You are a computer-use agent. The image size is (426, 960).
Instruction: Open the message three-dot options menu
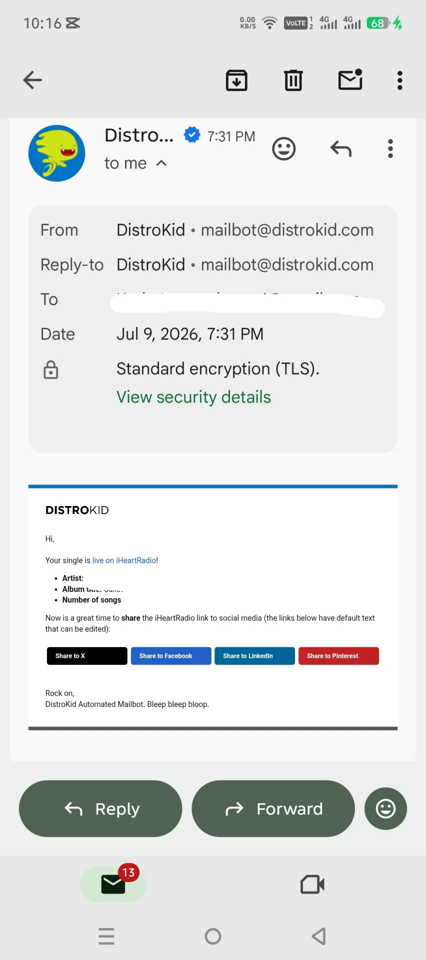[x=390, y=149]
